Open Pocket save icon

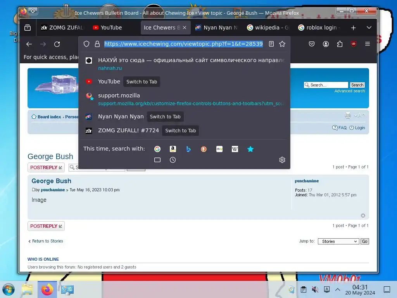(x=312, y=44)
